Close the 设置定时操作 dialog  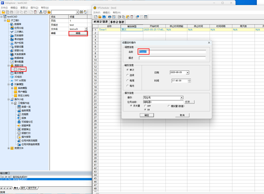209,43
